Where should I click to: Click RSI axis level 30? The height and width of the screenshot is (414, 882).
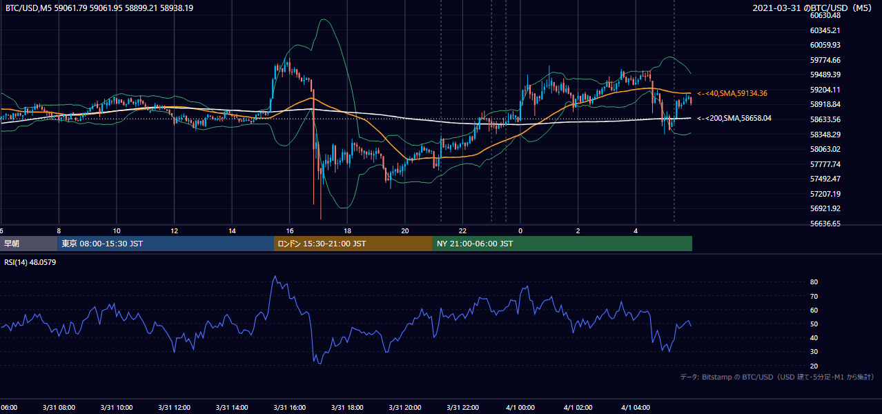pos(814,352)
